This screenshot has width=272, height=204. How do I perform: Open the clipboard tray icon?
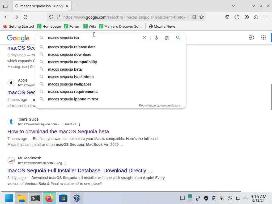tap(214, 198)
